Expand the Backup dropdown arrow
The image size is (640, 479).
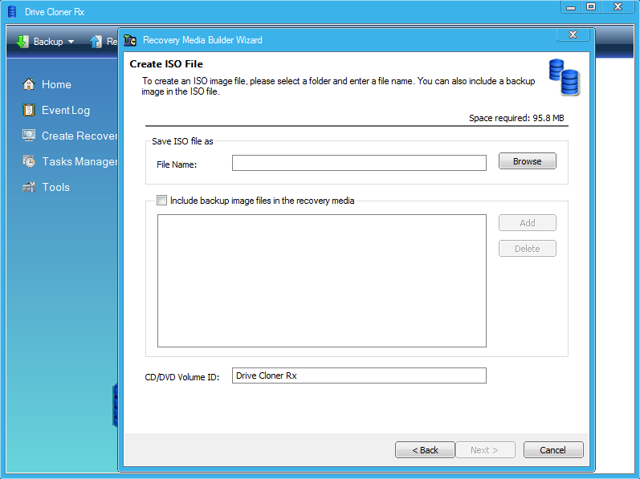tap(71, 42)
